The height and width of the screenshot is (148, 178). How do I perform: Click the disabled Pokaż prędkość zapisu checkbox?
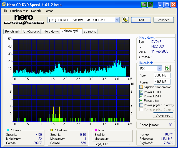click(x=141, y=109)
